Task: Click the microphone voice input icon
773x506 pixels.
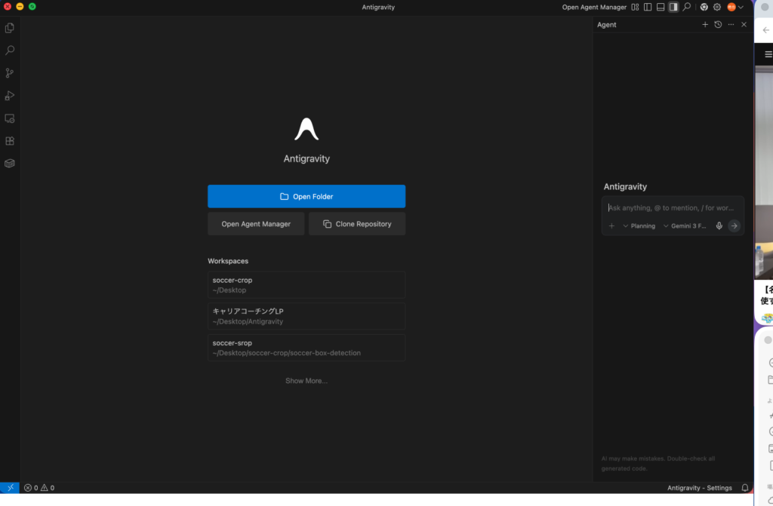Action: (719, 225)
